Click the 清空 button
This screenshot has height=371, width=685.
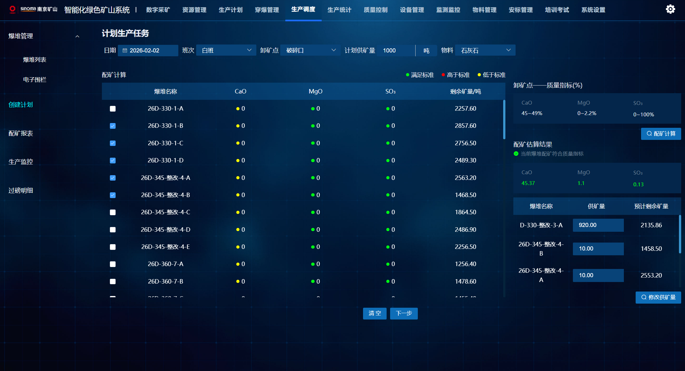(375, 313)
